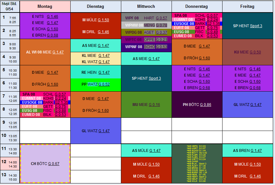This screenshot has height=185, width=275.
Task: Select the GL WATZ lesson block on Freitag
Action: (247, 105)
